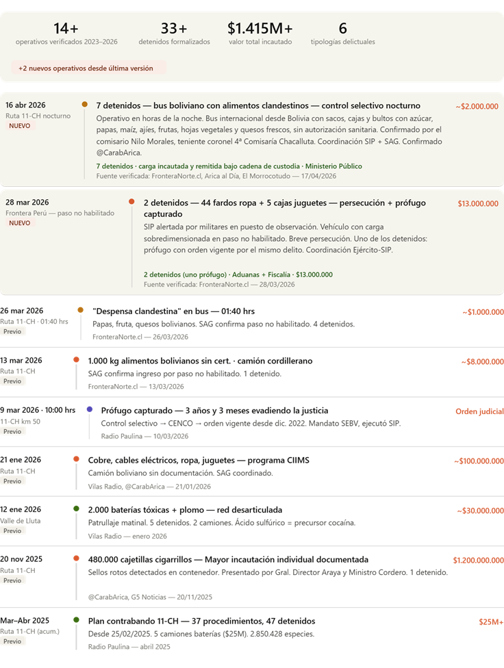Click the Previo badge under 26 mar 2026
504x668 pixels.
[x=12, y=331]
